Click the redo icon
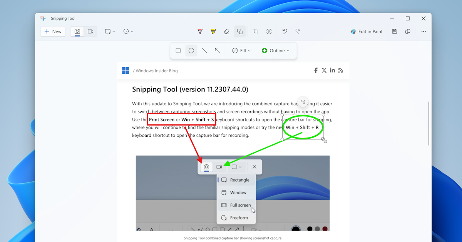 (298, 31)
